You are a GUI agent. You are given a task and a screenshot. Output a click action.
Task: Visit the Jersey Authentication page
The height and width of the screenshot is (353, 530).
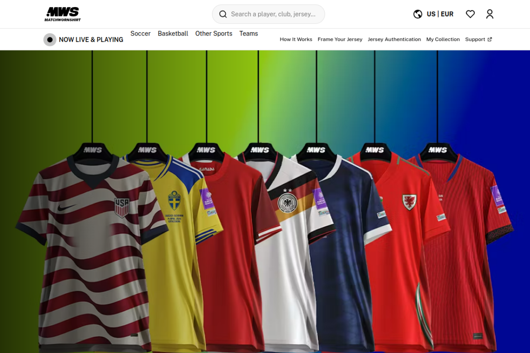[394, 39]
